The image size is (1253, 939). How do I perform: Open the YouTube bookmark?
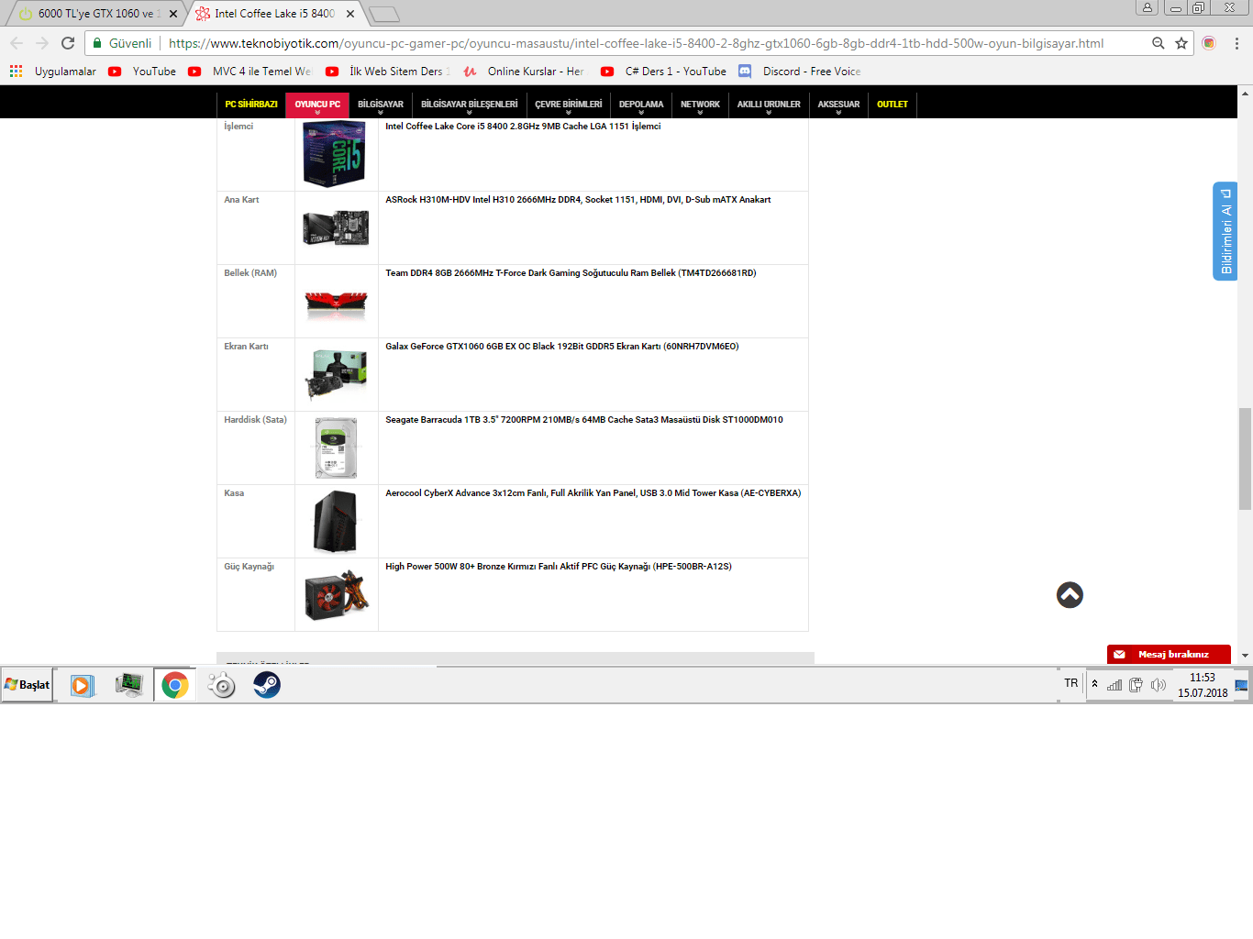pos(142,72)
